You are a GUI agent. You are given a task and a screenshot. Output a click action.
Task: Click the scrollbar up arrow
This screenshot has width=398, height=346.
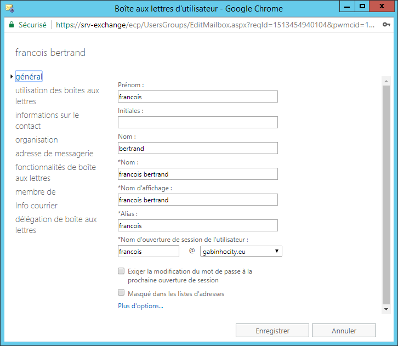pyautogui.click(x=386, y=81)
